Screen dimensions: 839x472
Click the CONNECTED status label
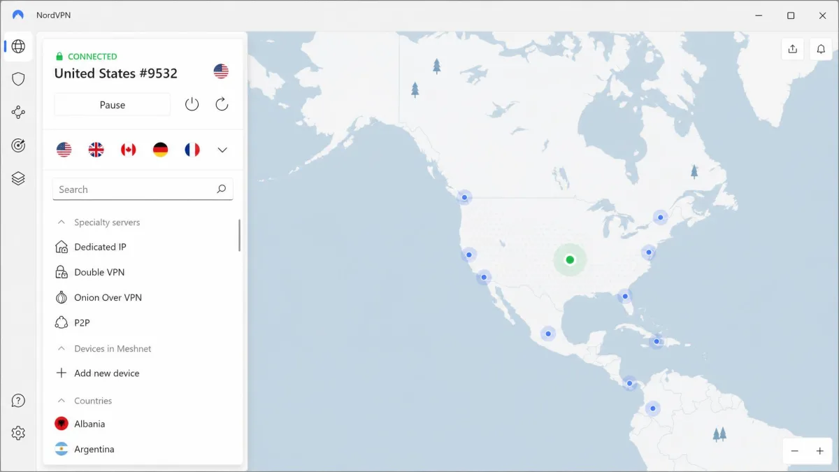(92, 57)
